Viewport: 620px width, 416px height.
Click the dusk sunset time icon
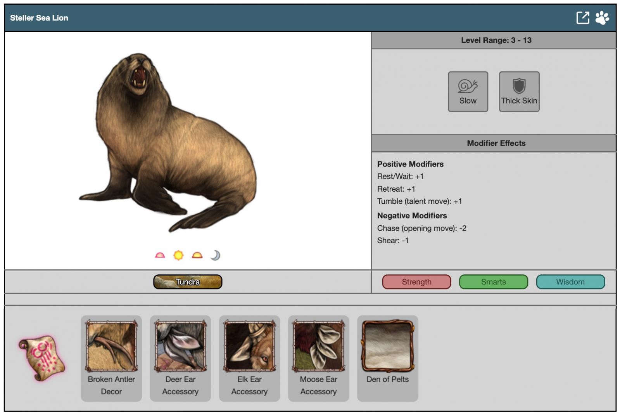click(x=197, y=255)
